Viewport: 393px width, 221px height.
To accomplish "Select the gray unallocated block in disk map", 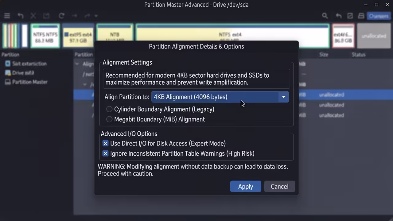I will coord(374,36).
